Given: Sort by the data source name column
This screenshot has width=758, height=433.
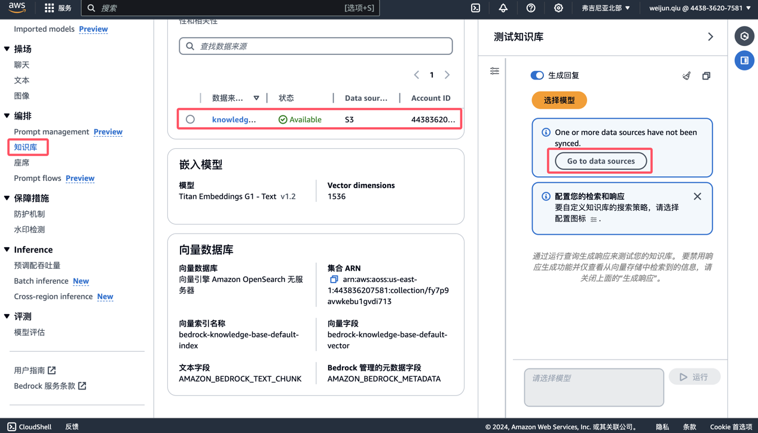Looking at the screenshot, I should pos(256,98).
